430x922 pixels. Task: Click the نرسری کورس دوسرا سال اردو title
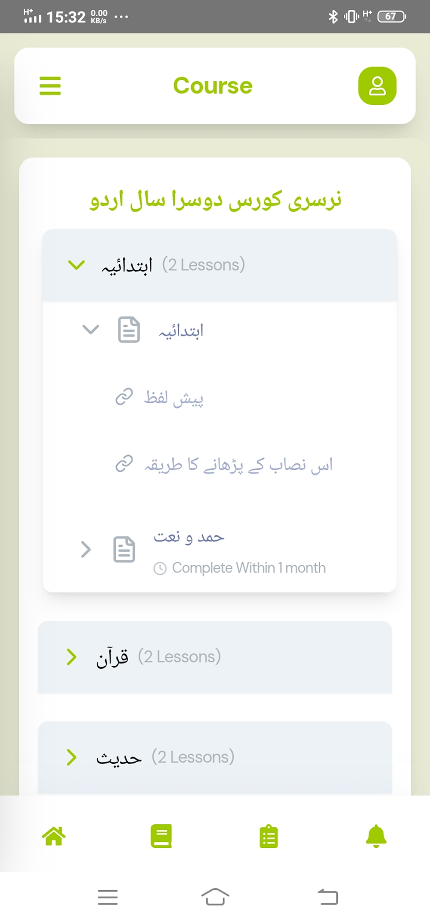[215, 201]
